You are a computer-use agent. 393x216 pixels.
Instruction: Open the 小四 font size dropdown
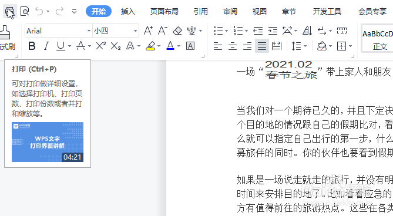(x=135, y=31)
